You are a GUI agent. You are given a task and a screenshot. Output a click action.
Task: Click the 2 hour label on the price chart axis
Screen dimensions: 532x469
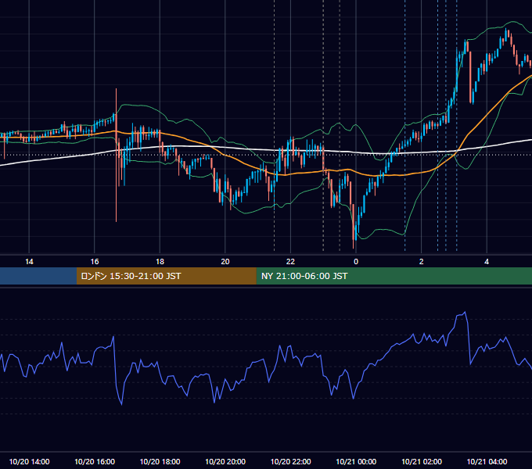coord(421,262)
